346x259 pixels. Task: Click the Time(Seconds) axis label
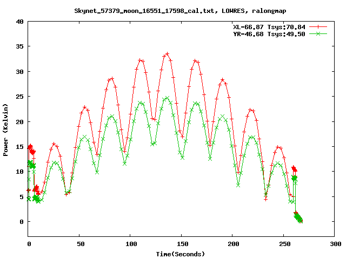coord(180,254)
